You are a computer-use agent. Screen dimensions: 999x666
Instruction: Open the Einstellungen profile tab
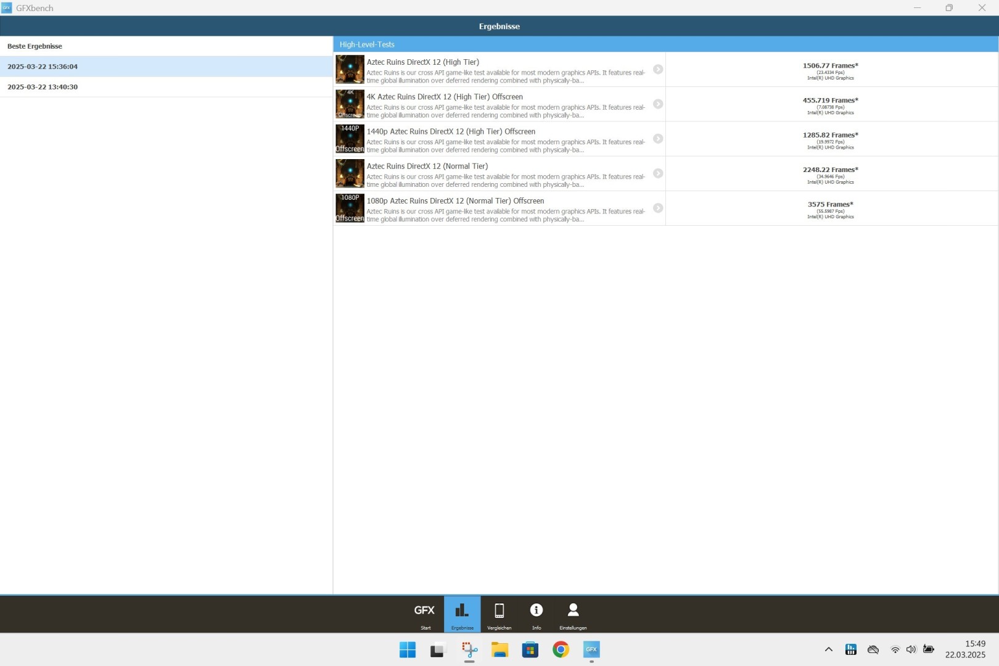573,614
